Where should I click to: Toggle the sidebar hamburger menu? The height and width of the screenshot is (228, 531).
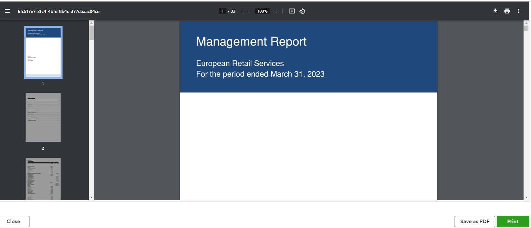click(7, 11)
